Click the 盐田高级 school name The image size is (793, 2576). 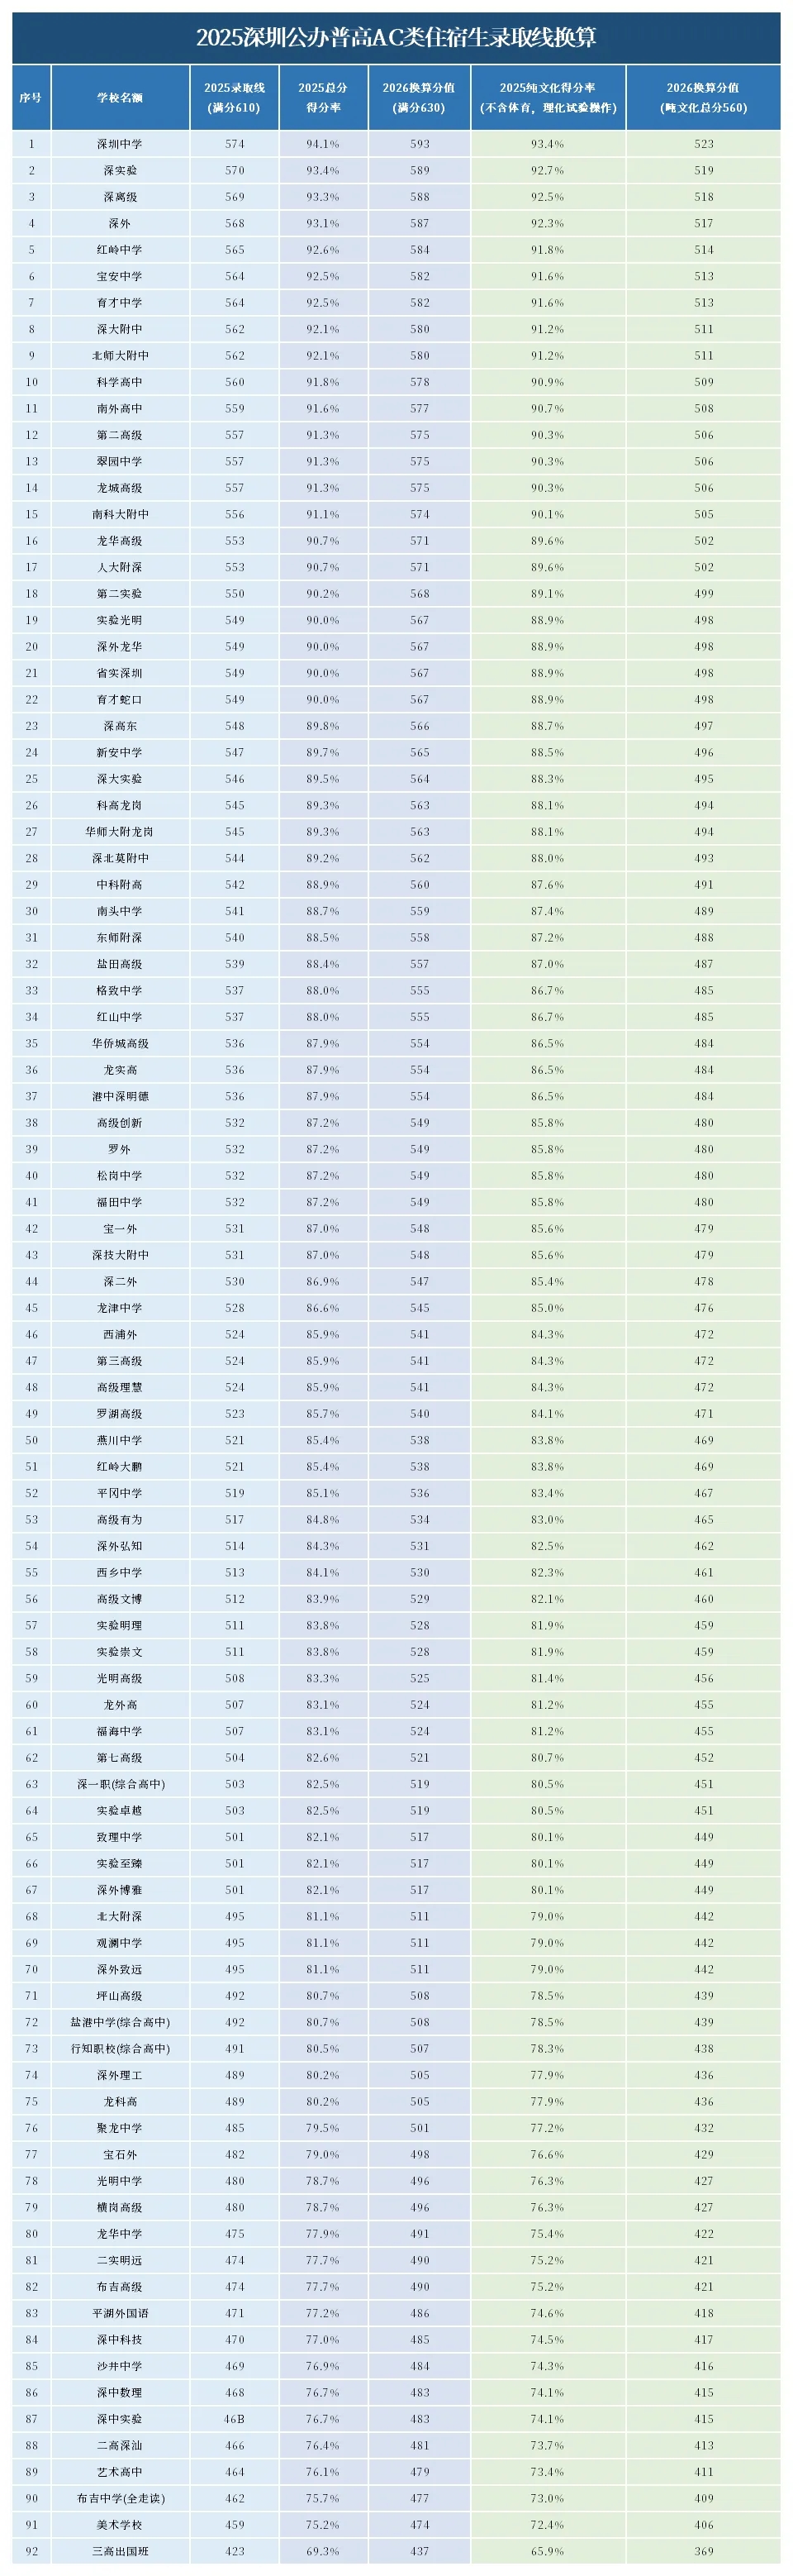(120, 964)
